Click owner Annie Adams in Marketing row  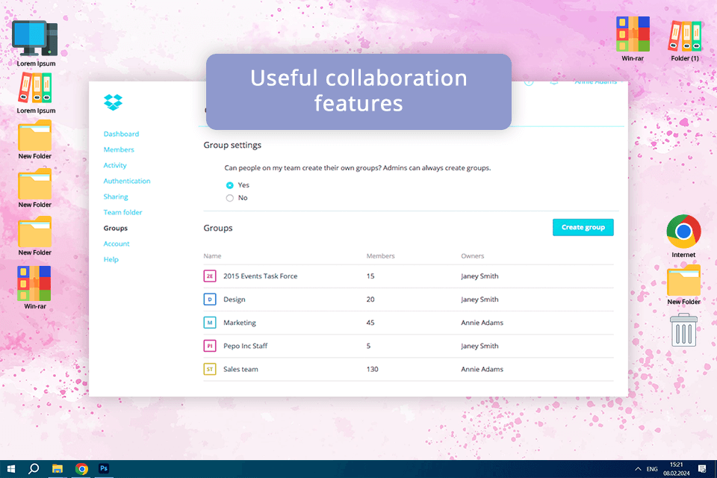point(482,323)
